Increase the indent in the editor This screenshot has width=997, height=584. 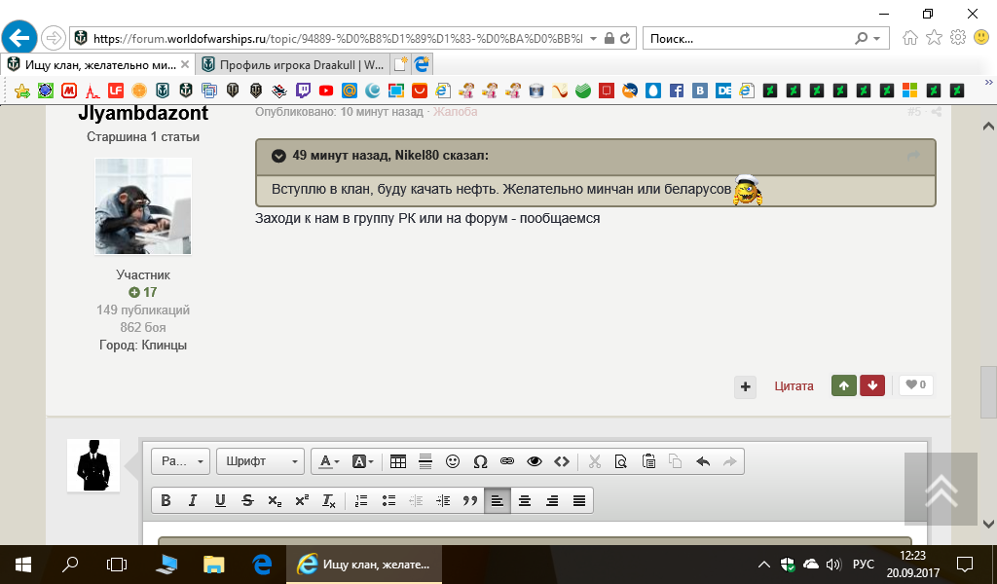(443, 500)
